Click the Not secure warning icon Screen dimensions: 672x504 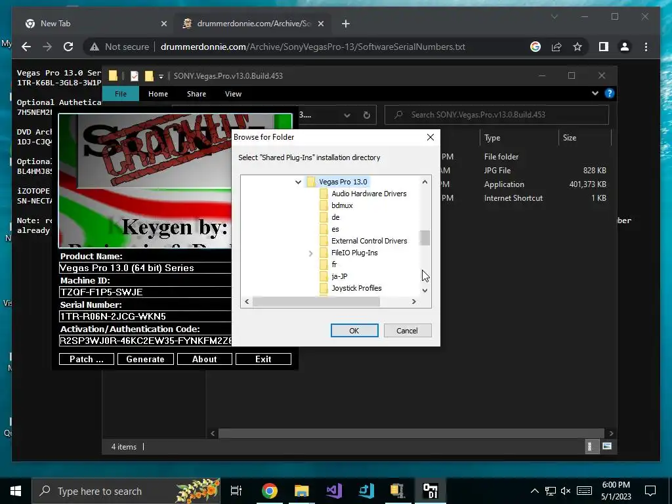pos(94,47)
